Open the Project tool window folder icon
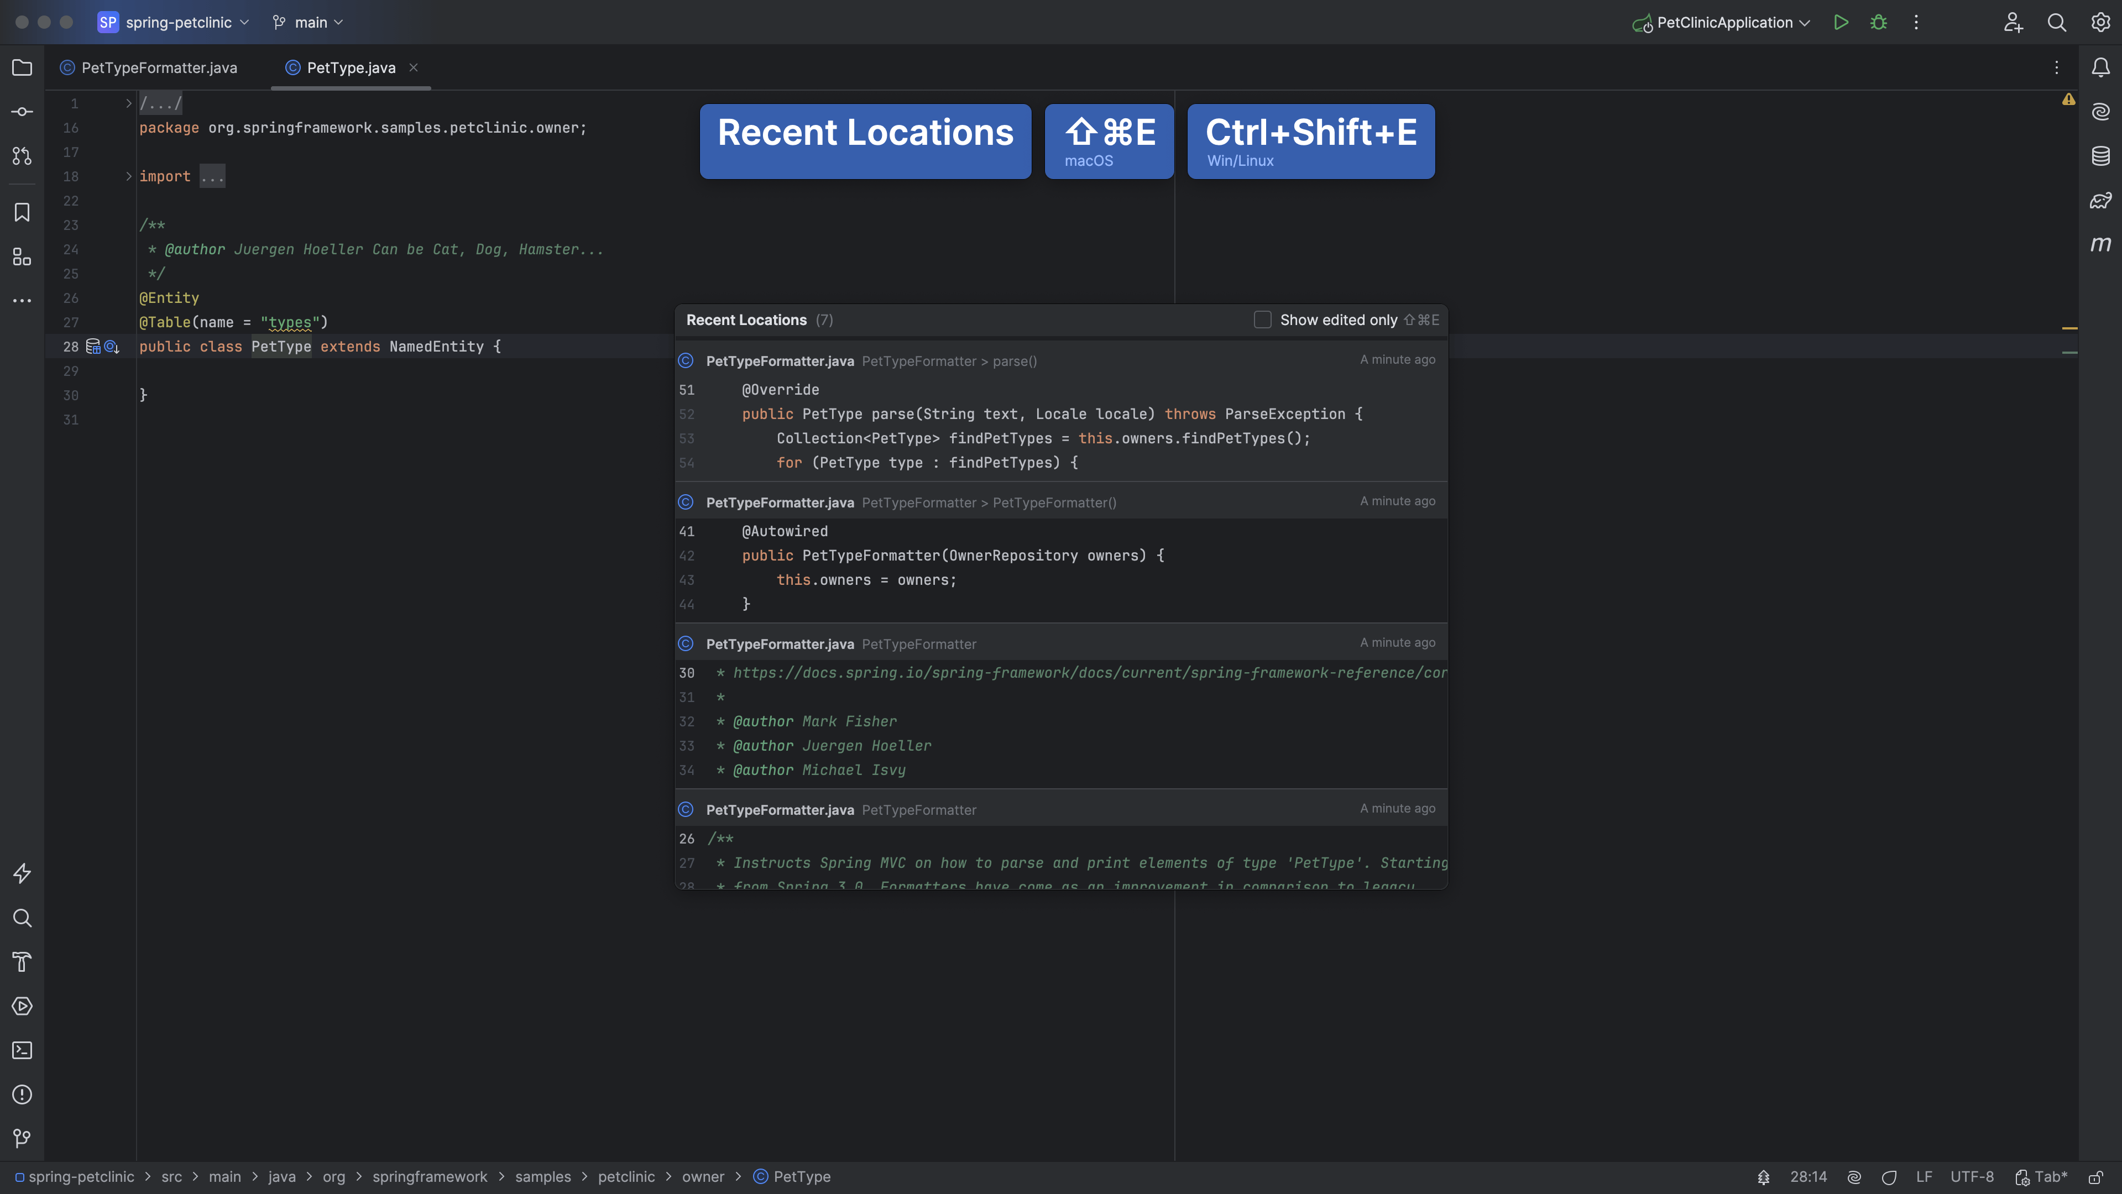2122x1194 pixels. (x=22, y=67)
